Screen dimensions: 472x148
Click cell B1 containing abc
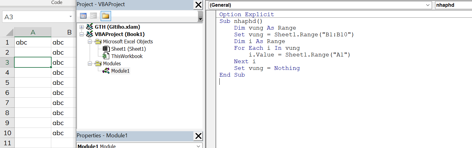[64, 42]
